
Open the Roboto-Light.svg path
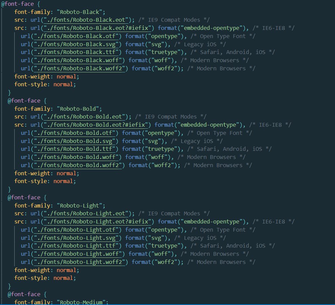76,238
